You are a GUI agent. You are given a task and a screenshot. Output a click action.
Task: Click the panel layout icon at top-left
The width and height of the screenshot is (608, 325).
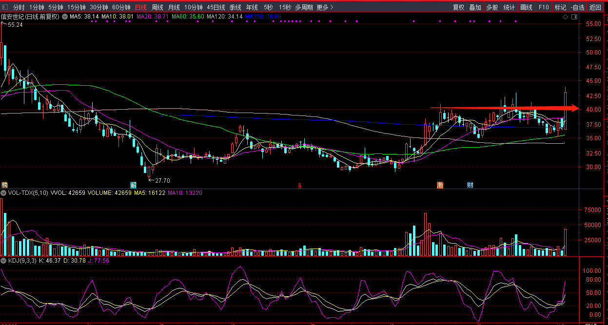(x=5, y=7)
